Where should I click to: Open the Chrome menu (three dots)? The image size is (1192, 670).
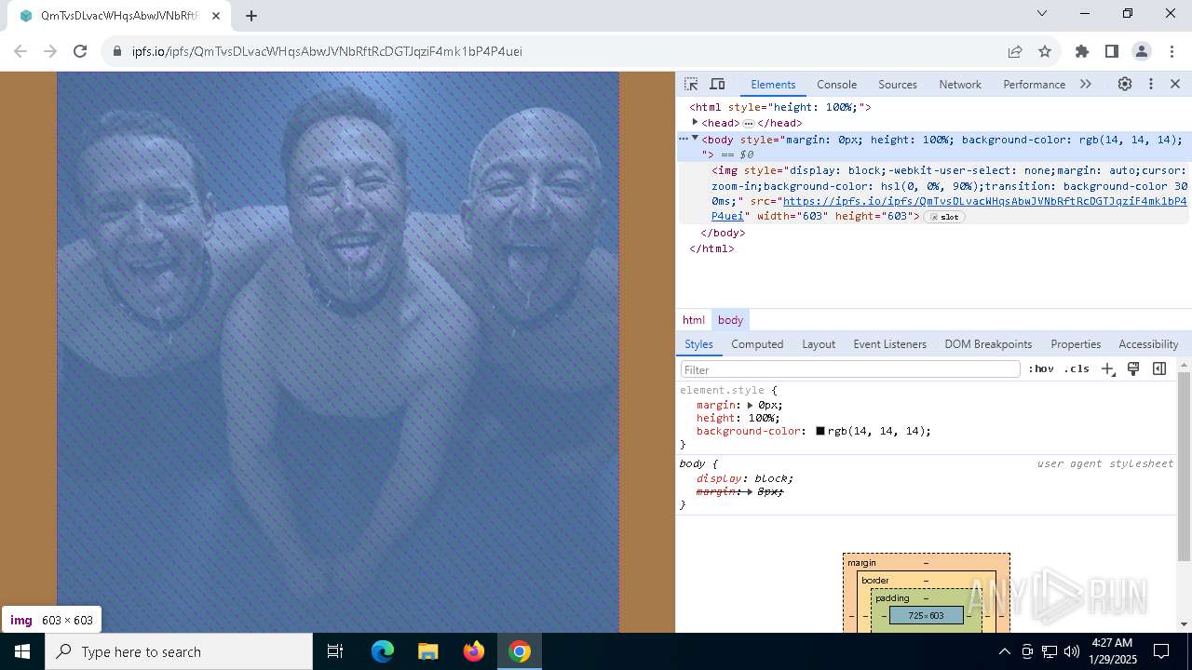click(1171, 51)
